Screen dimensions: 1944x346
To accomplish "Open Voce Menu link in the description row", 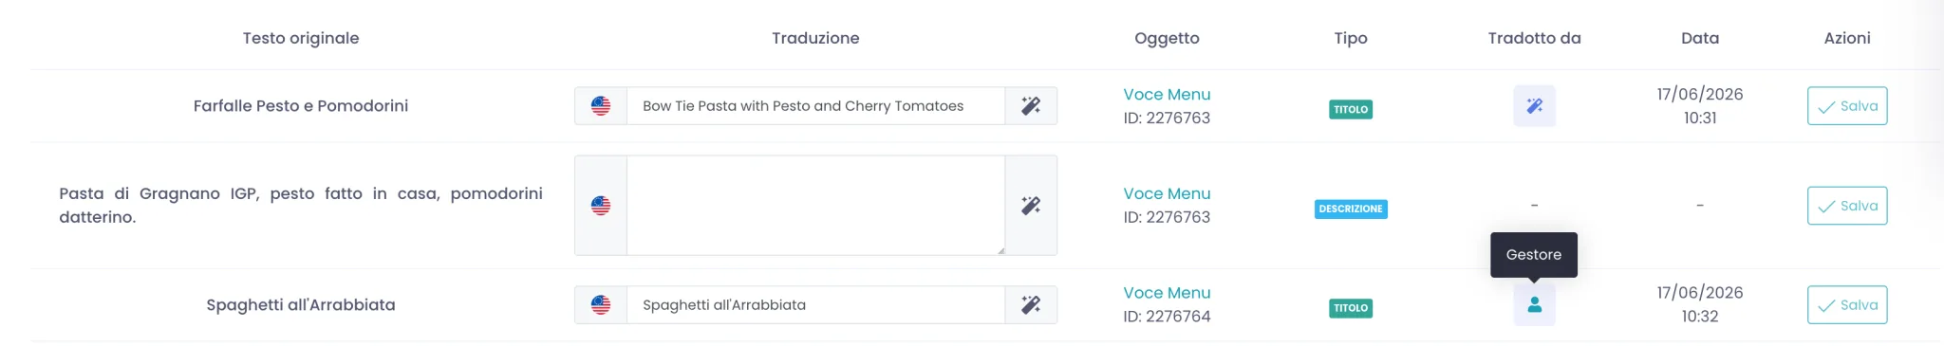I will pos(1167,193).
